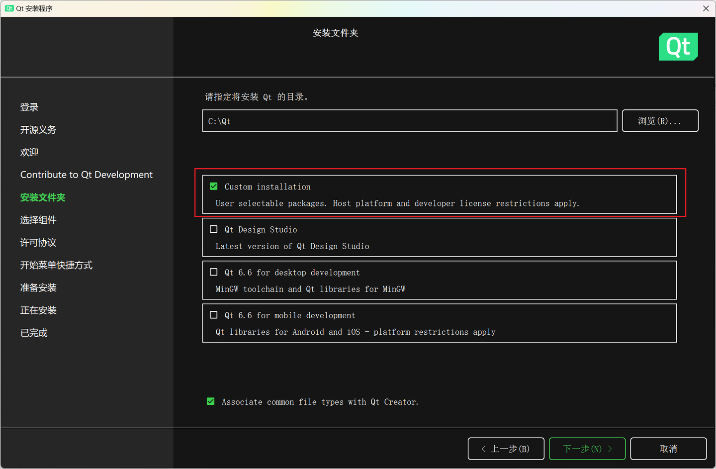Click 上一步(B) to go back
This screenshot has height=469, width=716.
pyautogui.click(x=506, y=448)
